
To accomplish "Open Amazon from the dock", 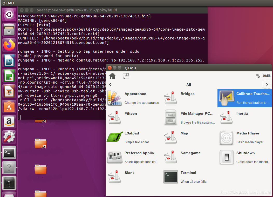I will [x=9, y=122].
